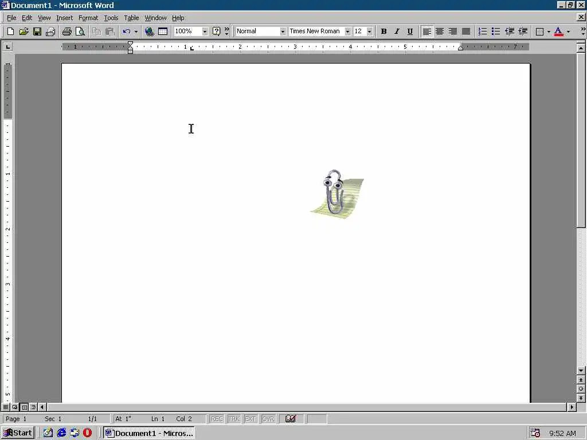Click spelling and grammar status icon
587x440 pixels.
(291, 419)
